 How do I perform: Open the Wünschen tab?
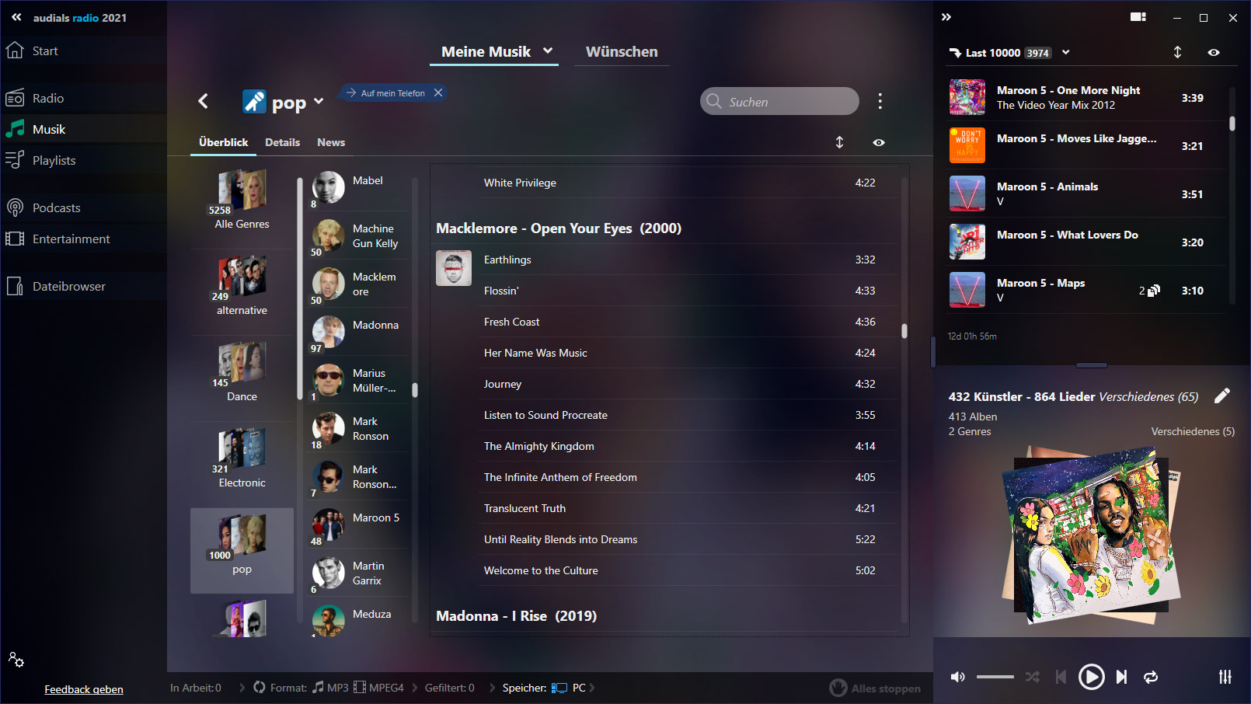(622, 52)
